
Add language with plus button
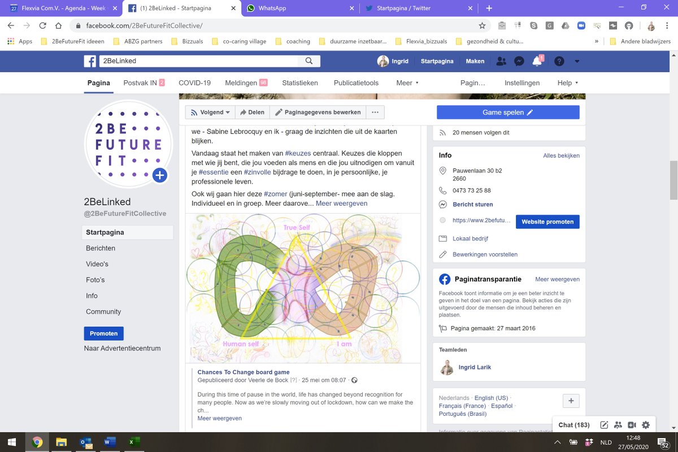click(x=571, y=401)
